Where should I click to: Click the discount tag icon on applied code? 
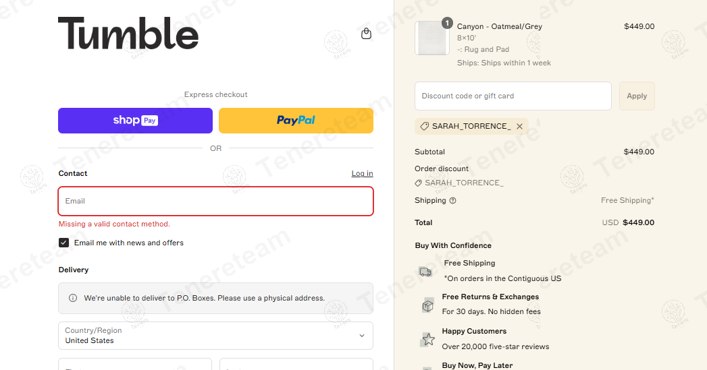(424, 126)
